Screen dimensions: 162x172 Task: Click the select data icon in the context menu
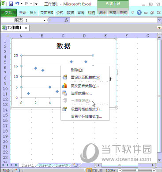click(x=65, y=93)
